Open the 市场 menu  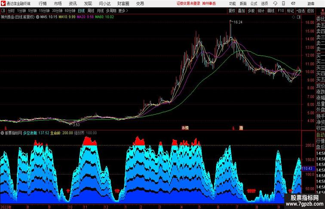tap(58, 3)
